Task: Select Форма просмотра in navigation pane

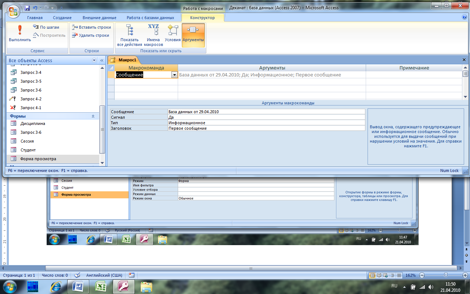Action: pyautogui.click(x=53, y=159)
